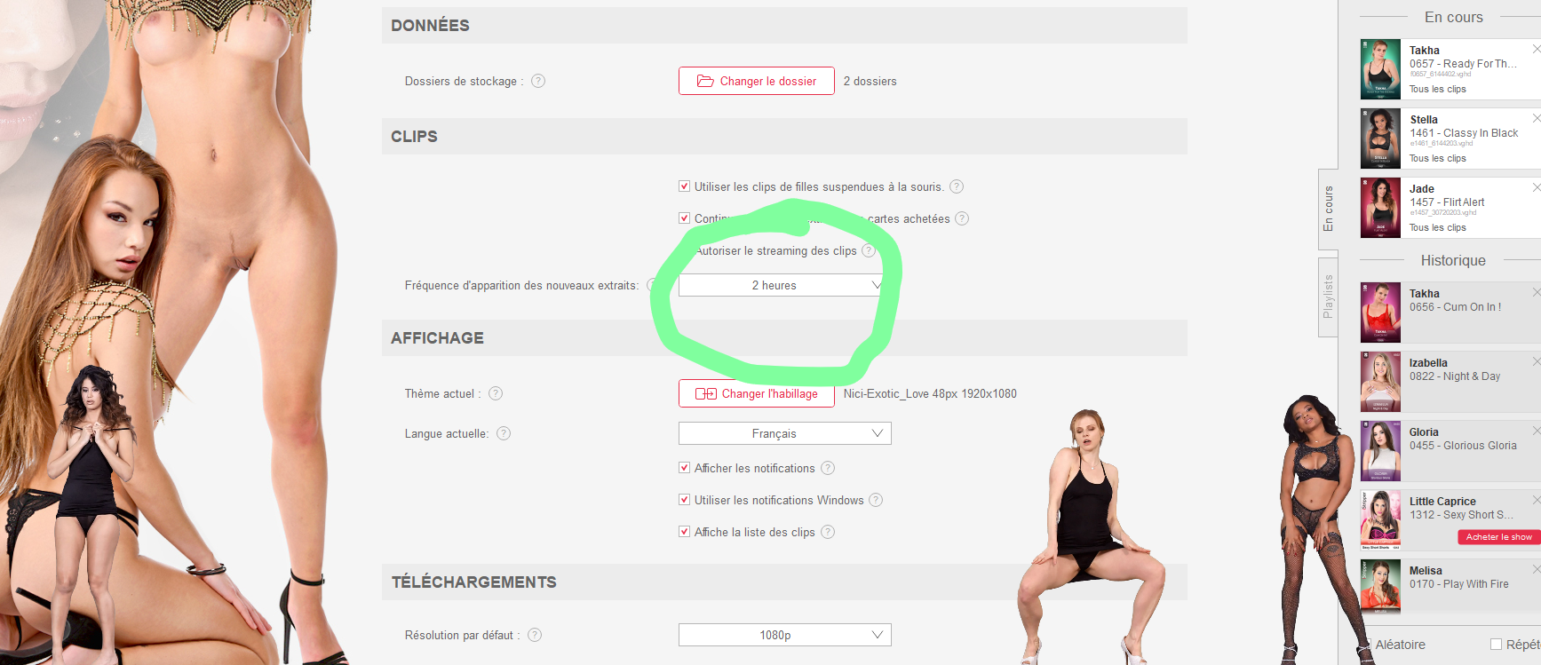Expand the Français language dropdown
Viewport: 1541px width, 665px height.
point(784,433)
